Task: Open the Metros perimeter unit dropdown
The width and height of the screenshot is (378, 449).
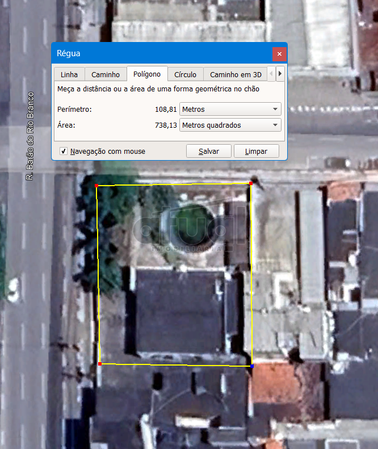Action: [x=230, y=109]
